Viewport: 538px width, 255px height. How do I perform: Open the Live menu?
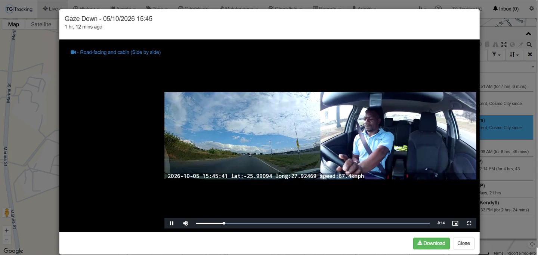point(52,9)
